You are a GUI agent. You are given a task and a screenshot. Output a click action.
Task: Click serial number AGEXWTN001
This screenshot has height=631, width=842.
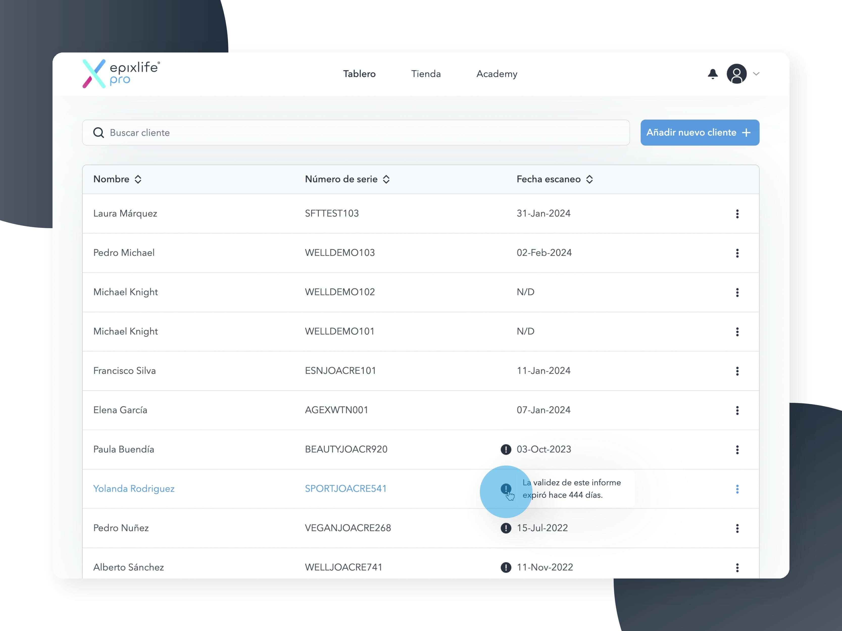point(336,410)
